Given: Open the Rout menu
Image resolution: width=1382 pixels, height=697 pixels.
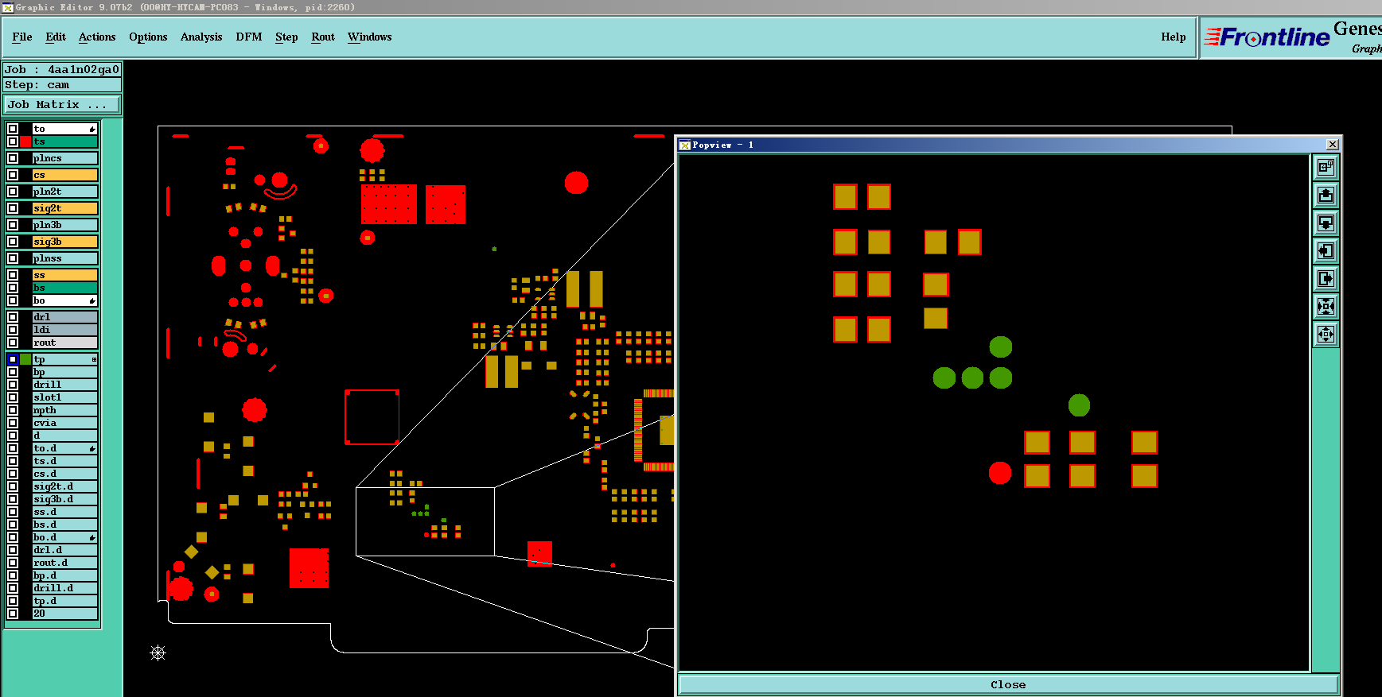Looking at the screenshot, I should pyautogui.click(x=323, y=37).
